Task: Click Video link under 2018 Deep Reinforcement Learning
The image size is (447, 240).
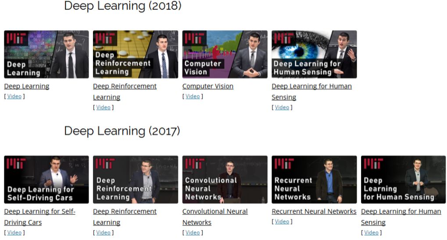Action: (103, 107)
